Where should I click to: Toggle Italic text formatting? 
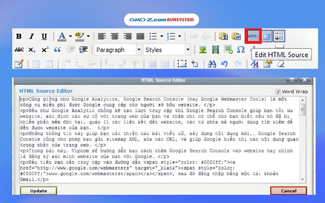click(x=31, y=36)
